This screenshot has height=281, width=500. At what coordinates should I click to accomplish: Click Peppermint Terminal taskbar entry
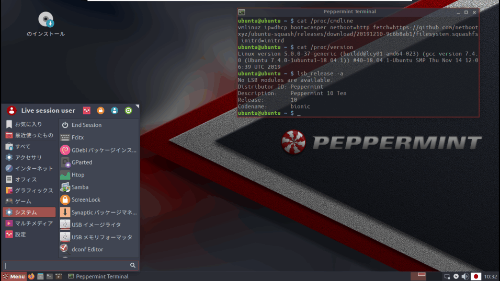coord(98,276)
